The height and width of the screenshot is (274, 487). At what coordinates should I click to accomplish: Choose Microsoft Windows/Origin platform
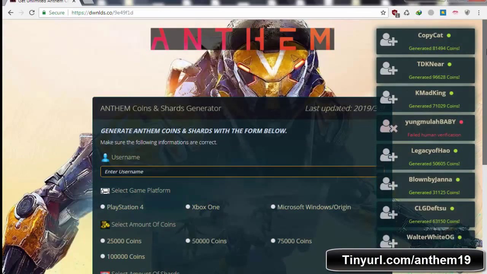pos(273,207)
